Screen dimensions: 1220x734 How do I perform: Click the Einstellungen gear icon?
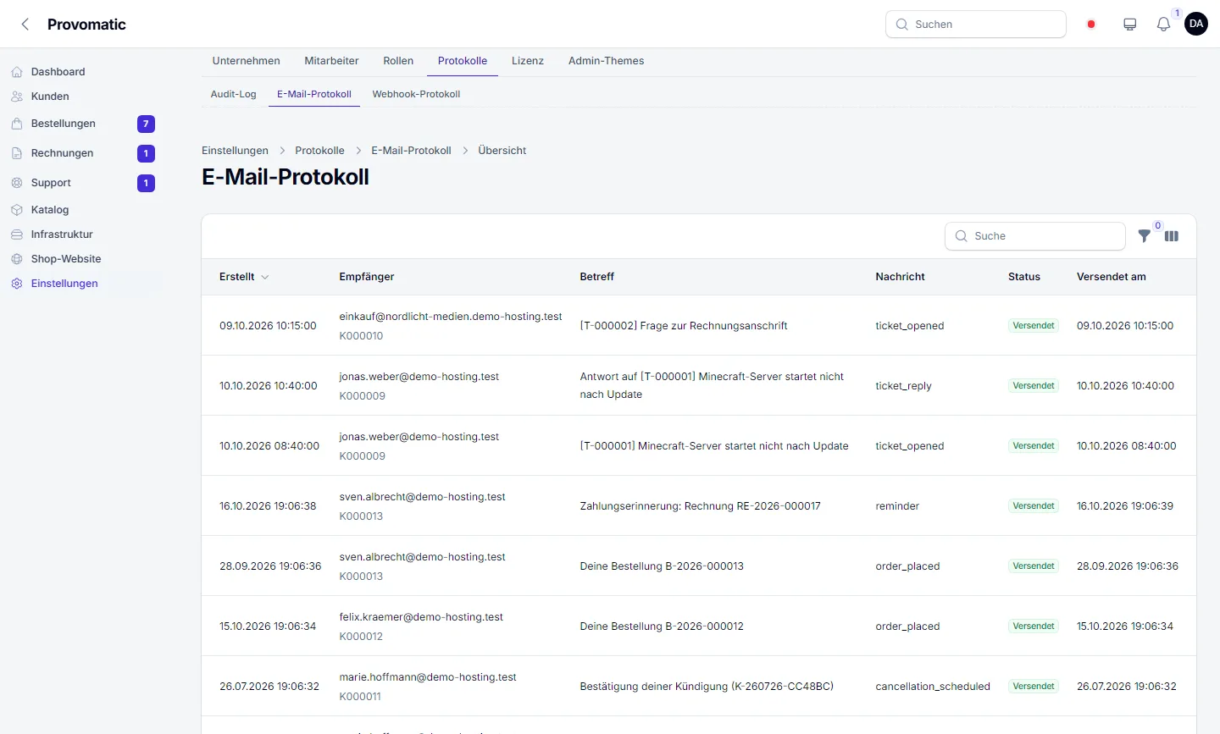(x=17, y=284)
